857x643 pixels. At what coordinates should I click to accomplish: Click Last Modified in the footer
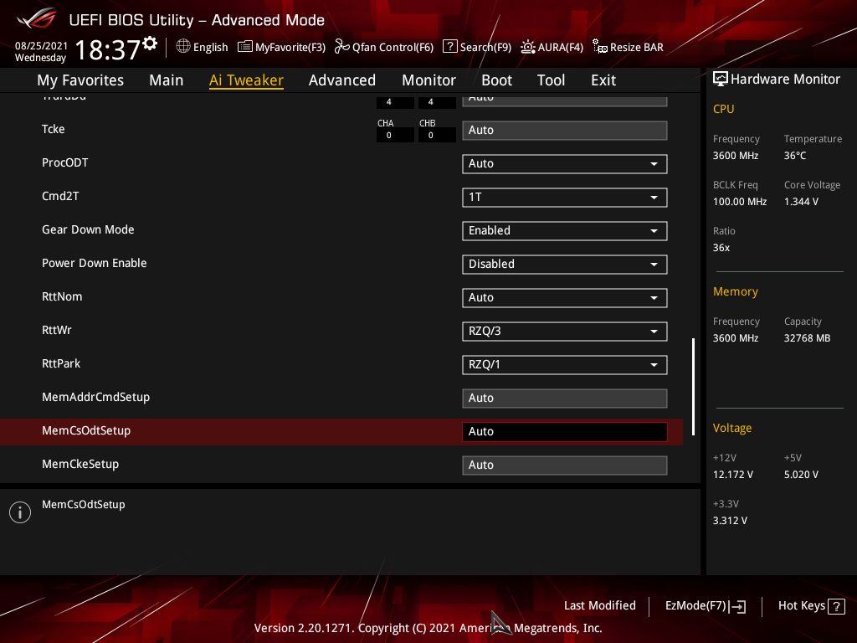click(x=599, y=606)
